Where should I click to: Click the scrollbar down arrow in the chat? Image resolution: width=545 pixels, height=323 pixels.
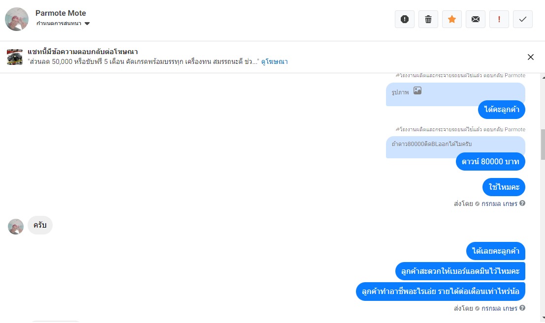click(x=543, y=318)
